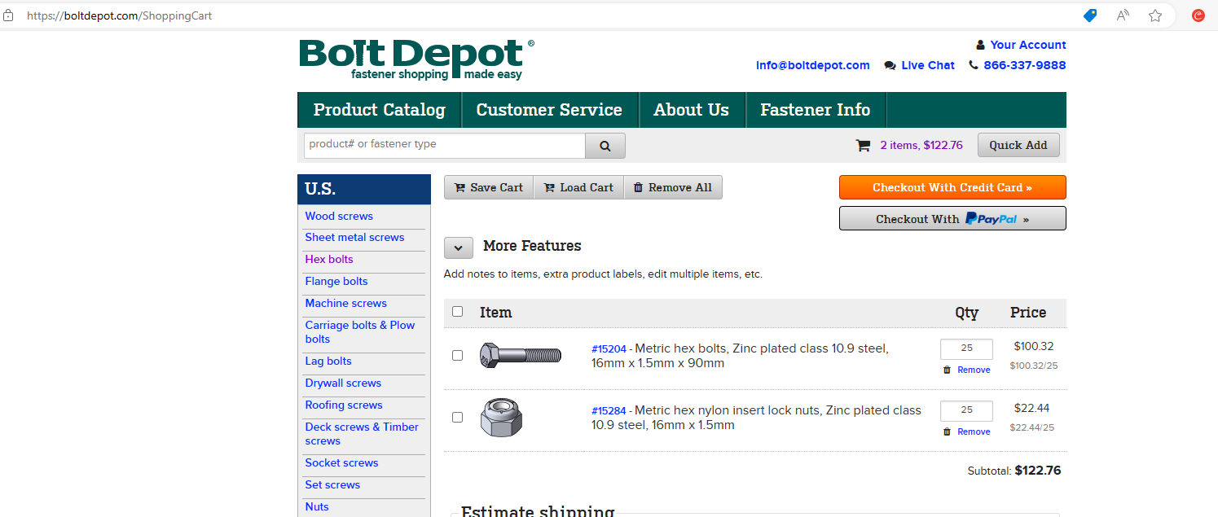Edit quantity field for lock nuts
This screenshot has height=517, width=1218.
tap(966, 410)
